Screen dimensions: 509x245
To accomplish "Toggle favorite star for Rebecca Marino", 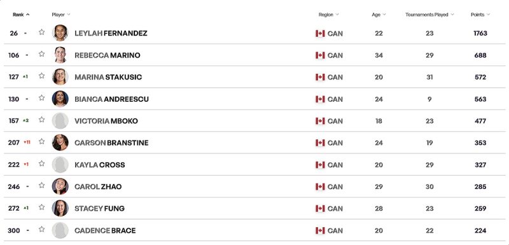I will 41,54.
